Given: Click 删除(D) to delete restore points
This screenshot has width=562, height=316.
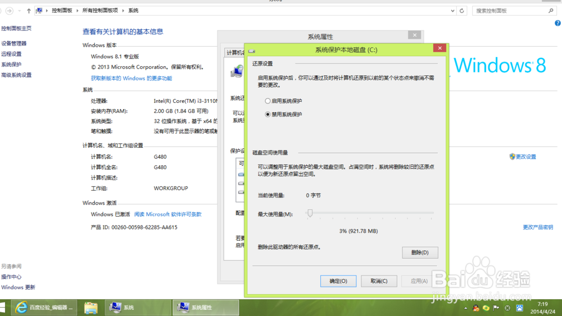Looking at the screenshot, I should click(x=420, y=252).
